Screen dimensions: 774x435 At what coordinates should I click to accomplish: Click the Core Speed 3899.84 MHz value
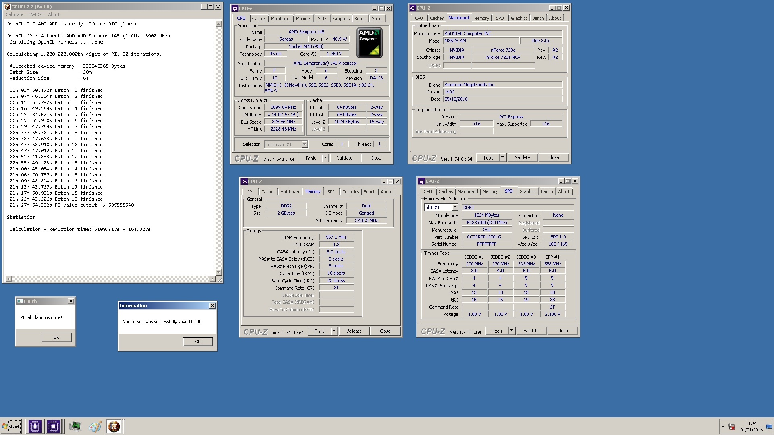283,107
